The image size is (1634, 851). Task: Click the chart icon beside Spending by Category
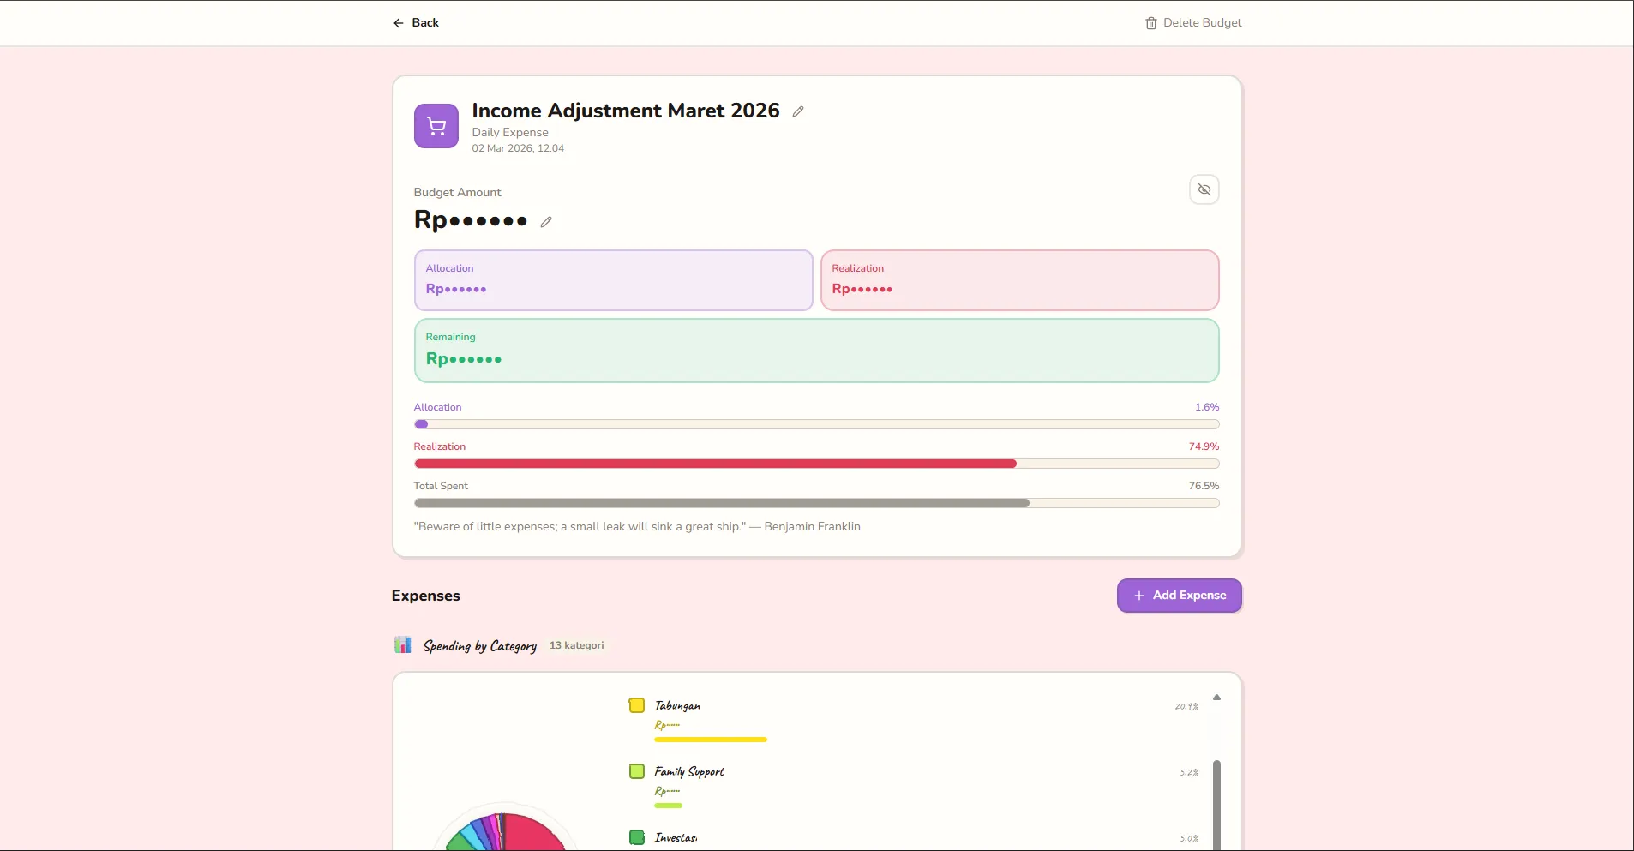click(x=403, y=644)
